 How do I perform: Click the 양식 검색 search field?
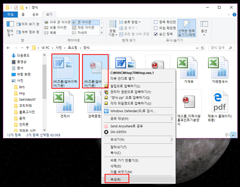pyautogui.click(x=221, y=48)
